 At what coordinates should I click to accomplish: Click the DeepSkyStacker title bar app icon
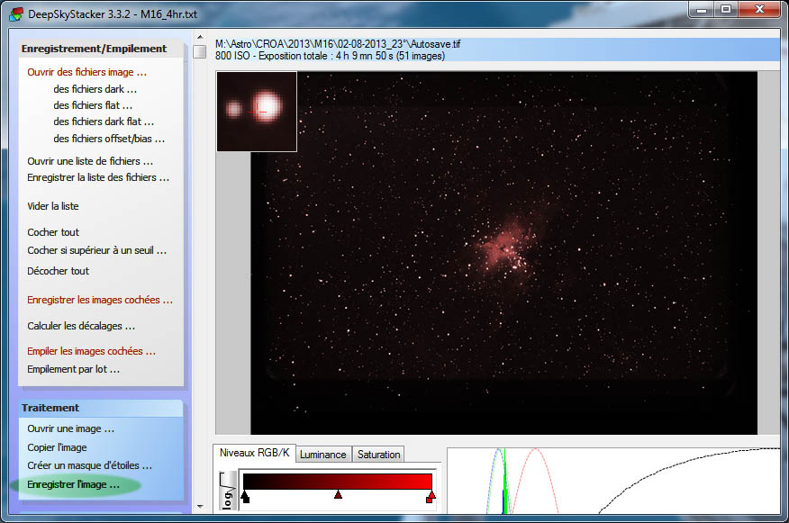click(16, 14)
